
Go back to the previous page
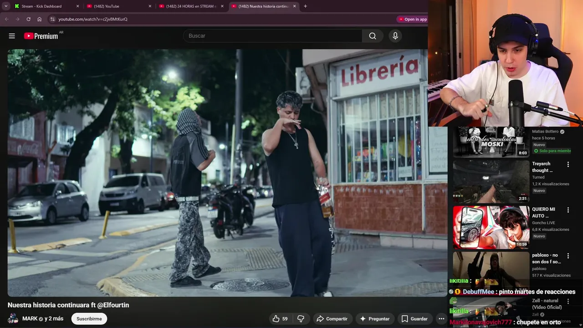click(x=6, y=19)
